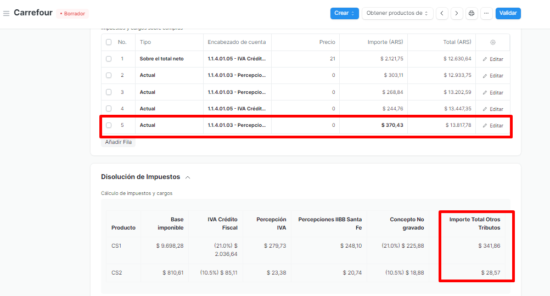
Task: Click account cell in row 1
Action: [237, 59]
